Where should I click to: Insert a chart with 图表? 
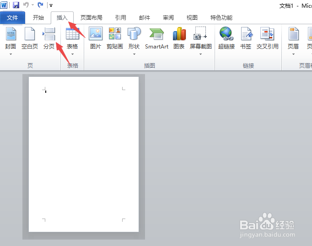pyautogui.click(x=179, y=38)
